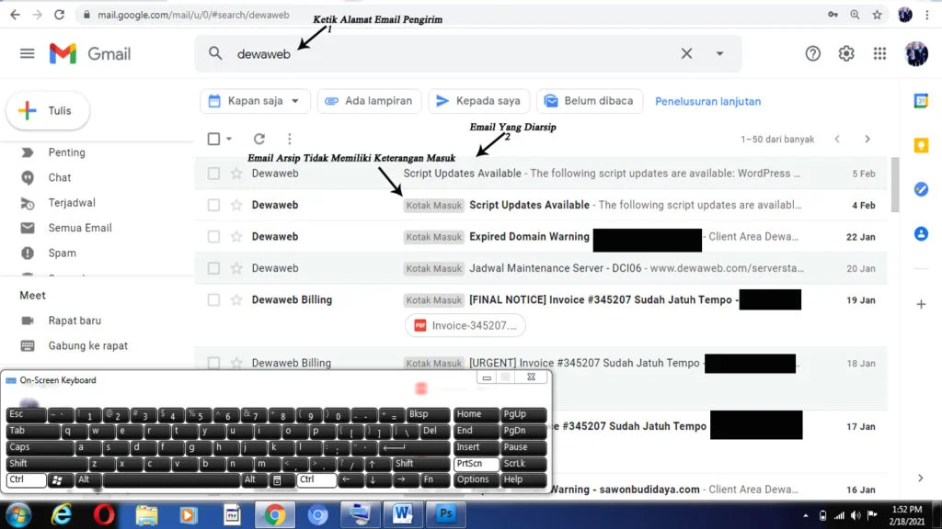Click the Gmail logo
The height and width of the screenshot is (529, 942).
[89, 54]
